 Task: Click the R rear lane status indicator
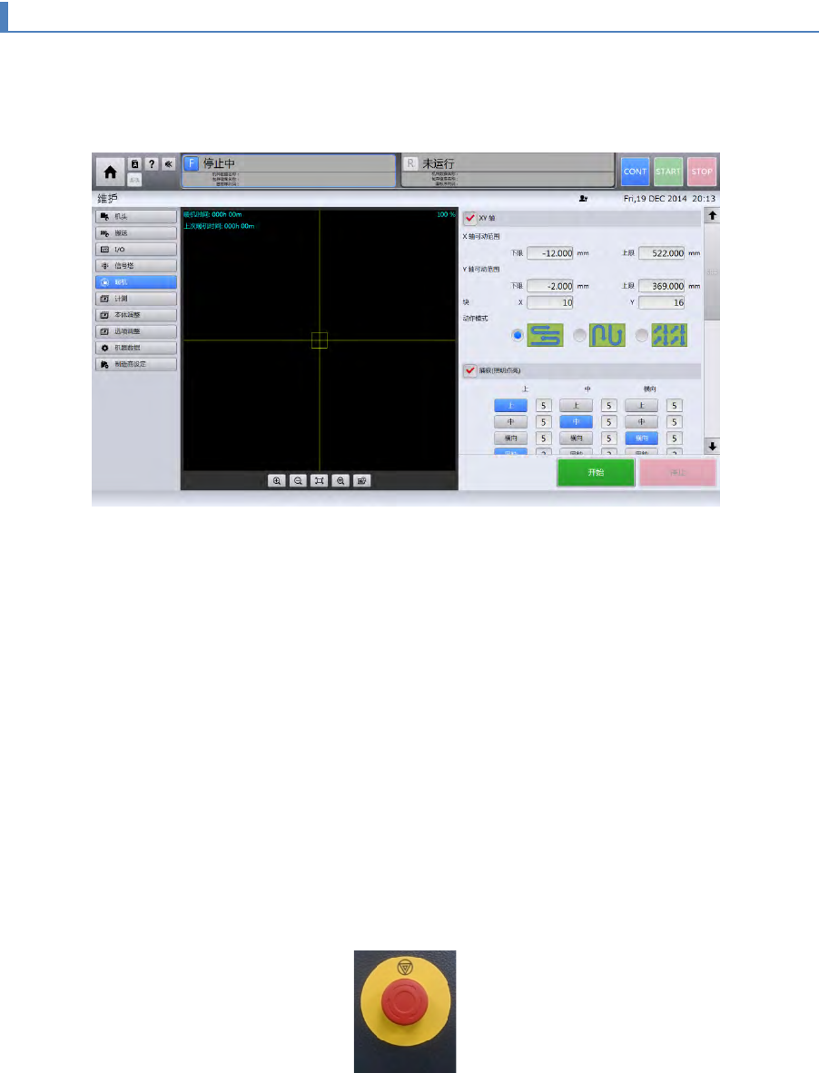[x=410, y=163]
